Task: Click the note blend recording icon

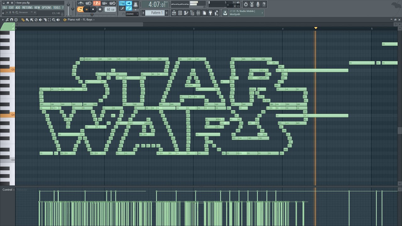Action: (122, 8)
